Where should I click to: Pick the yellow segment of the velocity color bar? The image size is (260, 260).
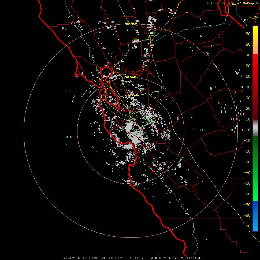tap(255, 40)
